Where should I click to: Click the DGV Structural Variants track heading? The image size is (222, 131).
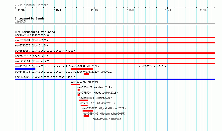click(35, 32)
